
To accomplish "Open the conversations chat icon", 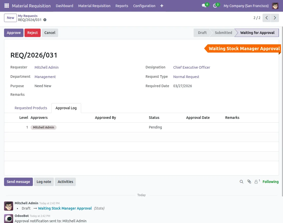I will 204,6.
